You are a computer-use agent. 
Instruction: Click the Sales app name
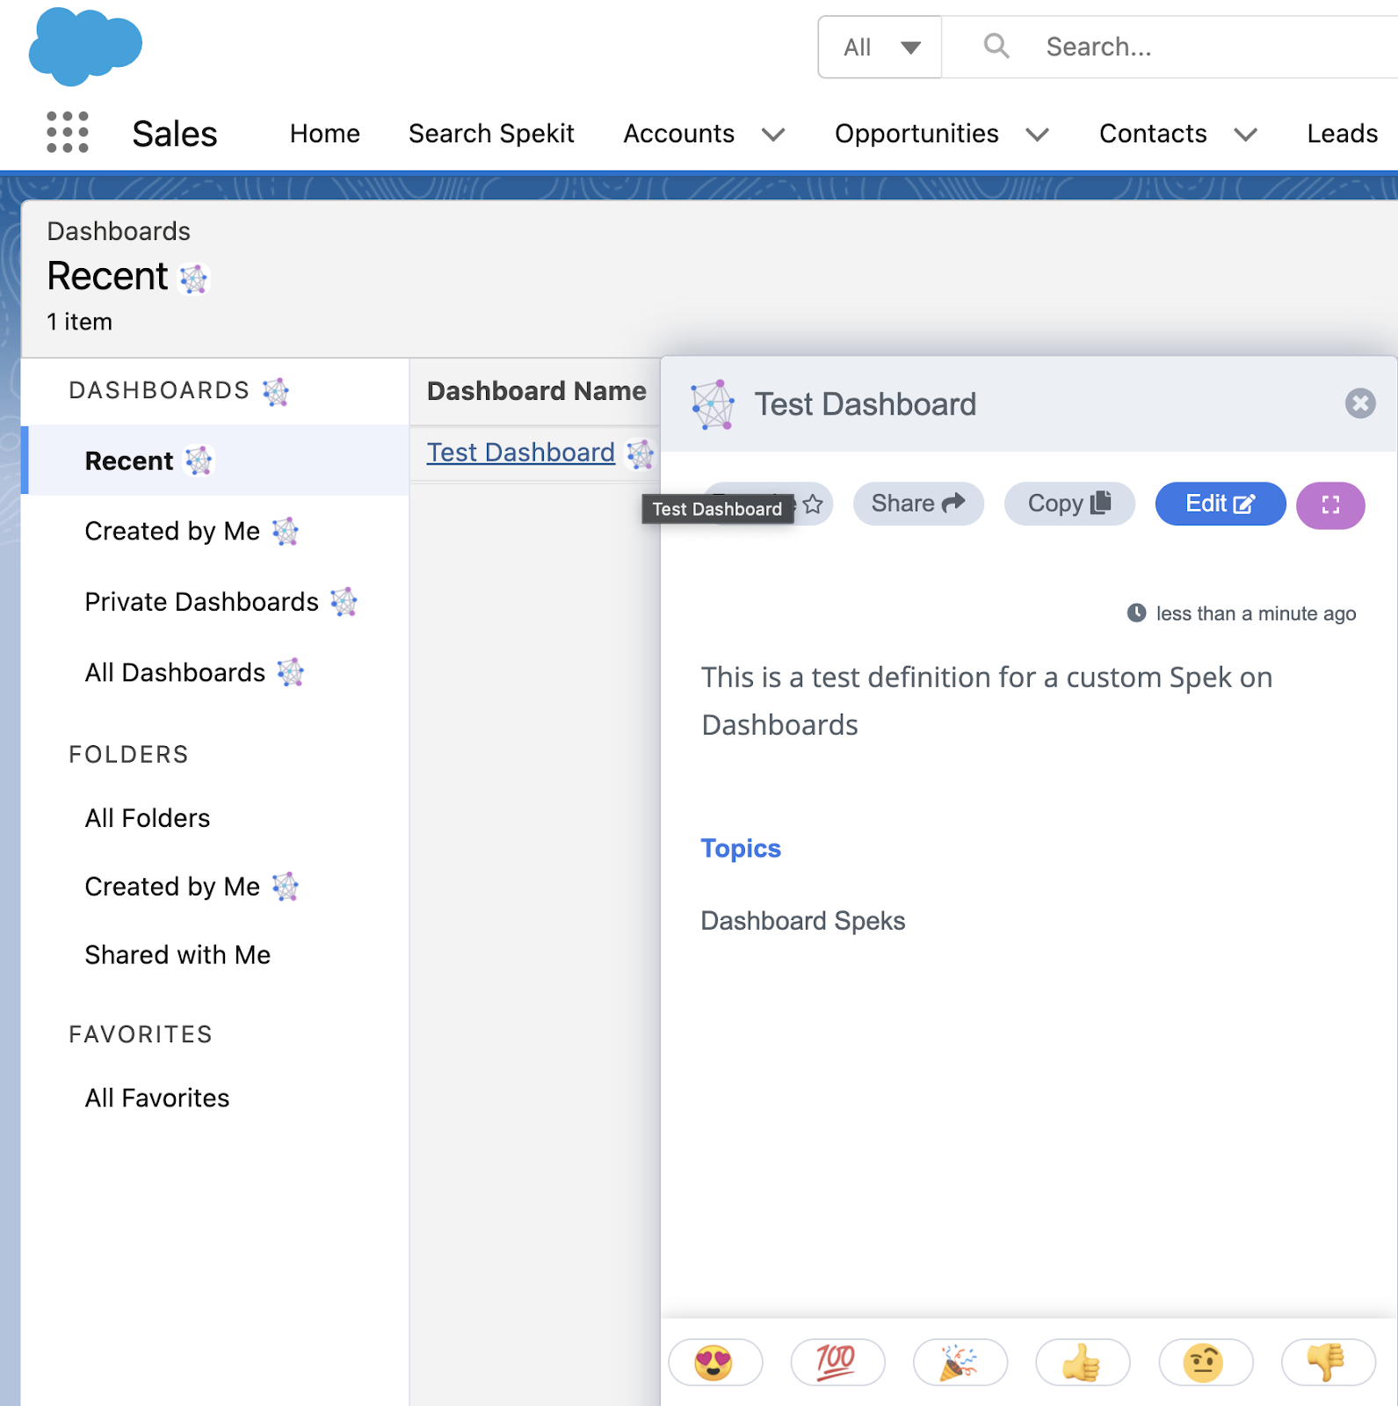point(174,134)
